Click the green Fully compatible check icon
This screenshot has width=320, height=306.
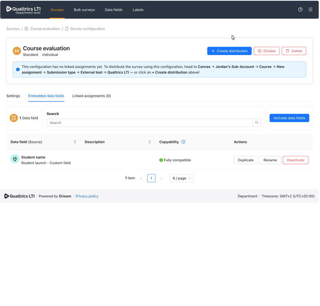(161, 160)
